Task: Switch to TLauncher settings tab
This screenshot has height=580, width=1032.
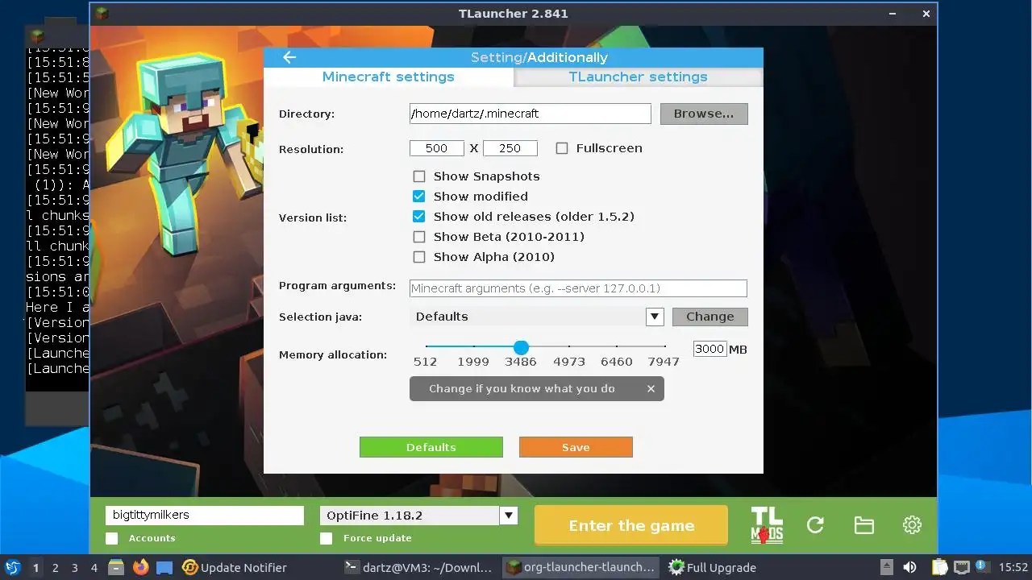Action: coord(638,77)
